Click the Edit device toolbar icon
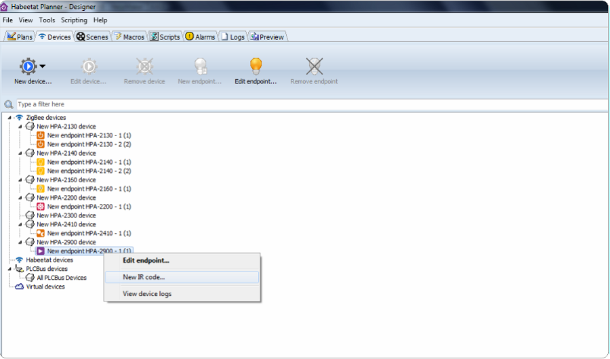The height and width of the screenshot is (359, 610). click(x=89, y=66)
